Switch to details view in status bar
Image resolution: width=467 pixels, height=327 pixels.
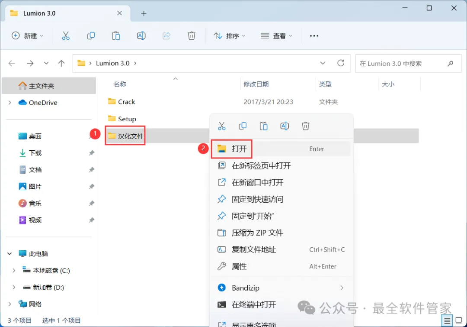[447, 321]
